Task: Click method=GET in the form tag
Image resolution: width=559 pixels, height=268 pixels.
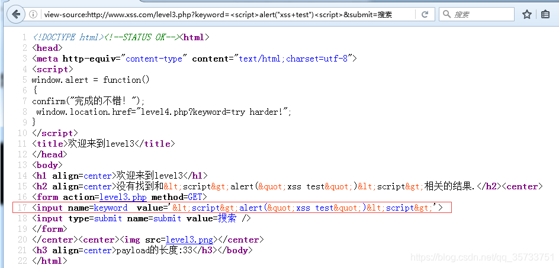Action: pyautogui.click(x=176, y=197)
